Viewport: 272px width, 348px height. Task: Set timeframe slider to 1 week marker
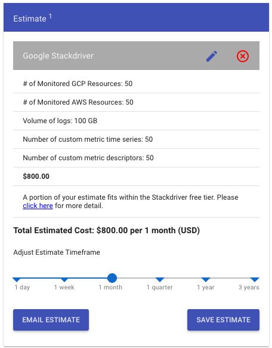tap(64, 280)
